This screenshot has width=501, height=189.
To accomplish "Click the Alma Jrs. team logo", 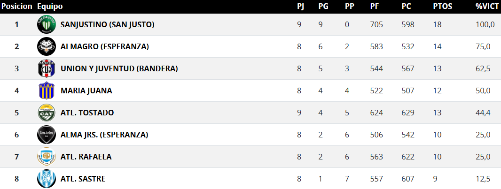I will coord(47,135).
